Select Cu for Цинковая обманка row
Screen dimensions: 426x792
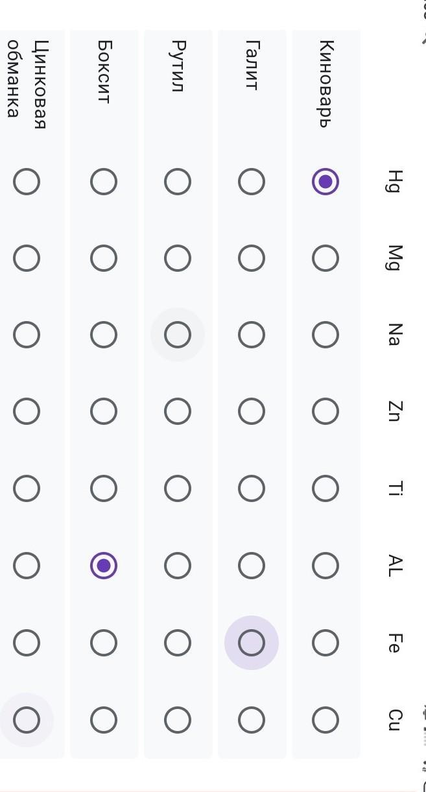point(27,719)
